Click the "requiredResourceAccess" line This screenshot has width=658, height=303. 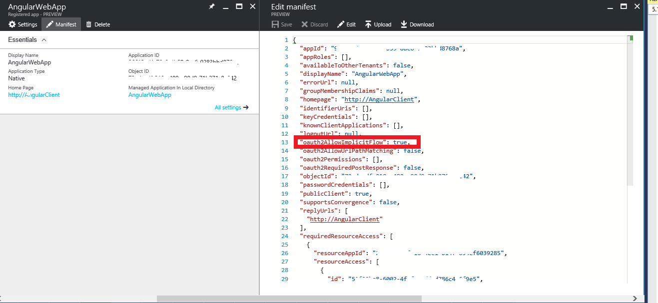347,236
